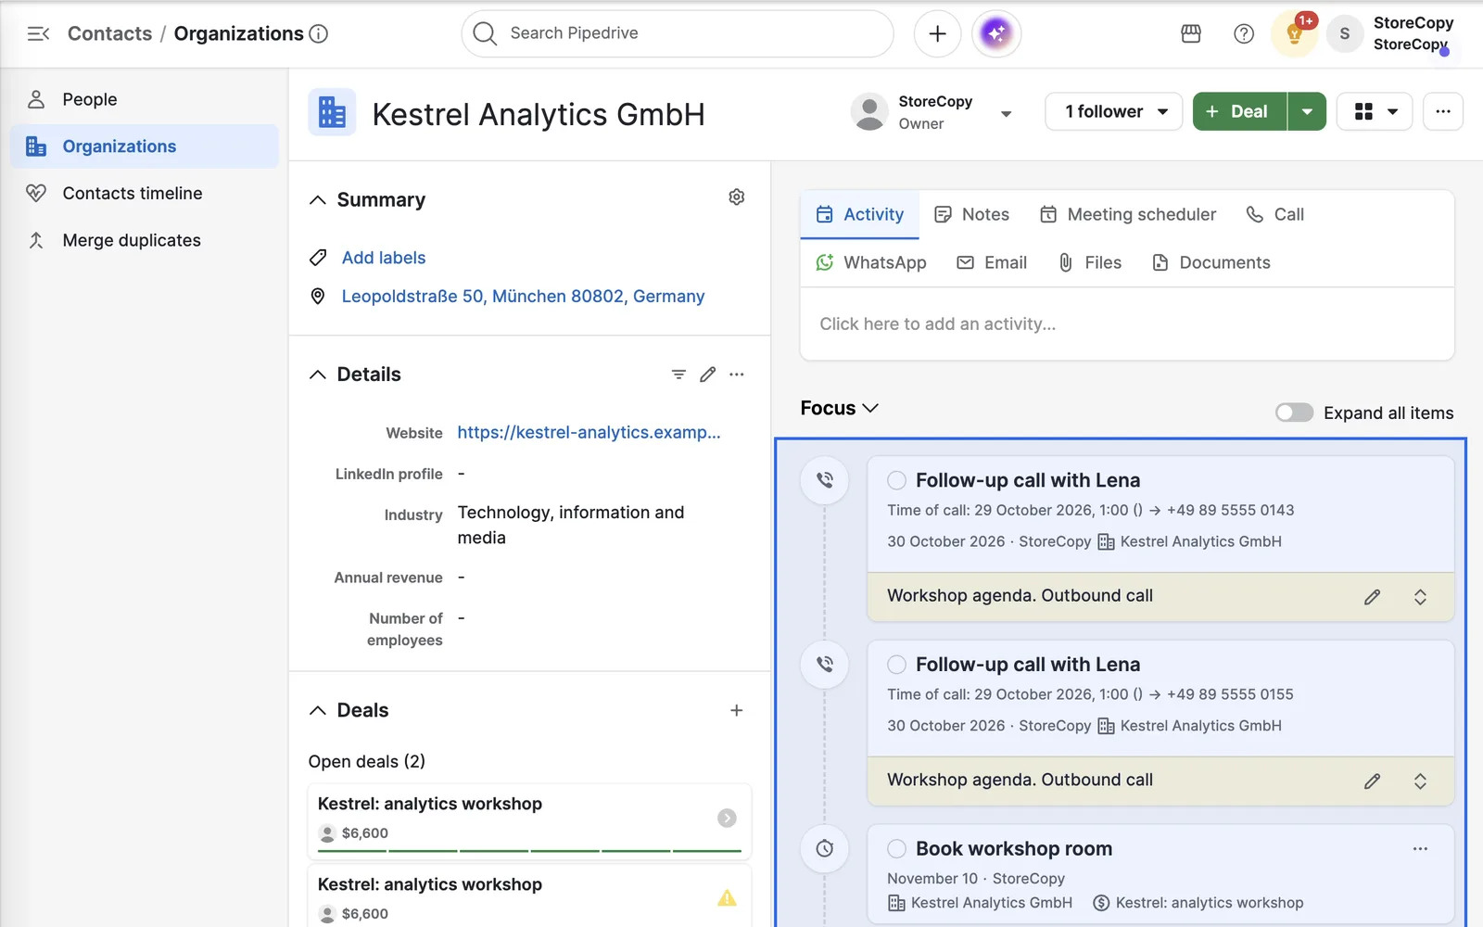Image resolution: width=1483 pixels, height=927 pixels.
Task: Click the quick add plus button
Action: pos(937,34)
